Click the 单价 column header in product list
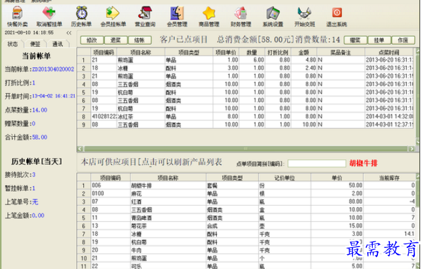Screen dimensions: 424x269 [337, 178]
